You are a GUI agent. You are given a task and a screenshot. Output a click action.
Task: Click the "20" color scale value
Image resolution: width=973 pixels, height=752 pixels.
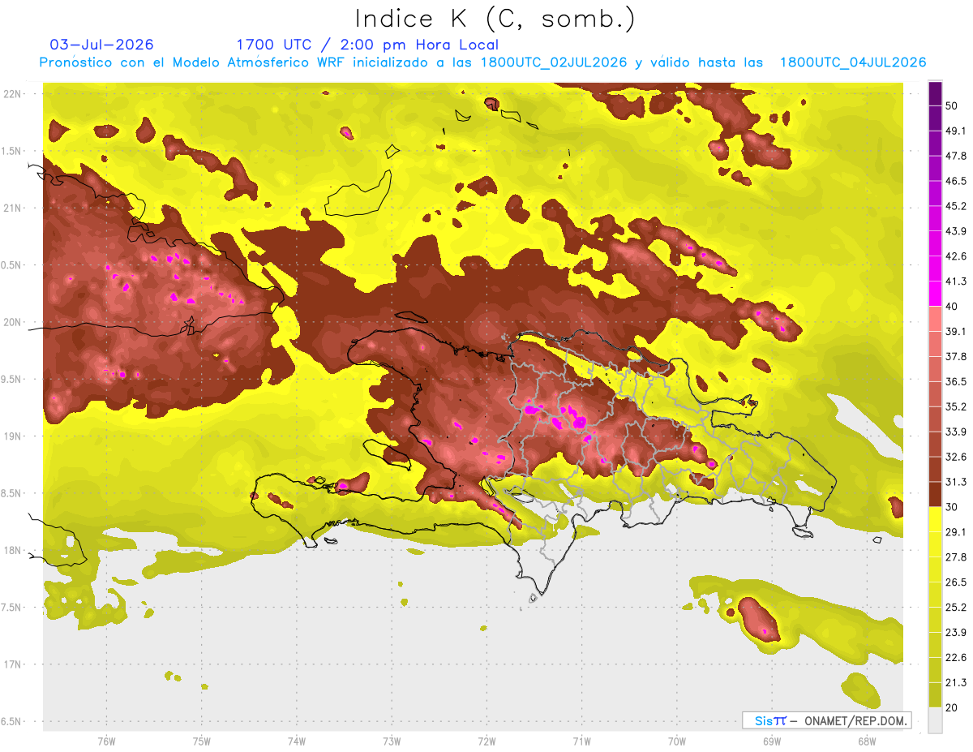pos(953,707)
